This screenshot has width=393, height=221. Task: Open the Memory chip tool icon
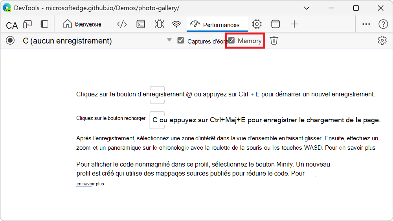(257, 24)
